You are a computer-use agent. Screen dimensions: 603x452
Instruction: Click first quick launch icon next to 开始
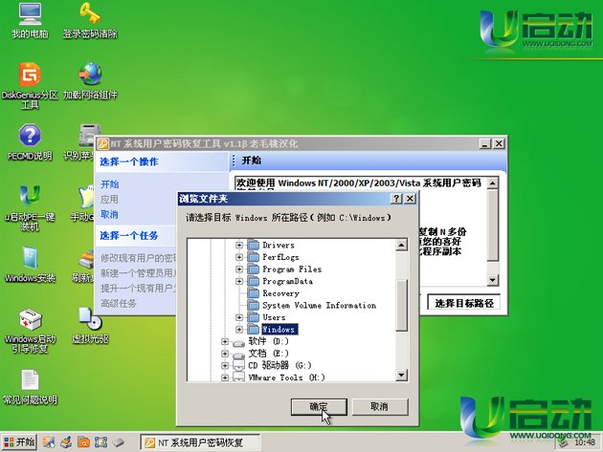49,442
